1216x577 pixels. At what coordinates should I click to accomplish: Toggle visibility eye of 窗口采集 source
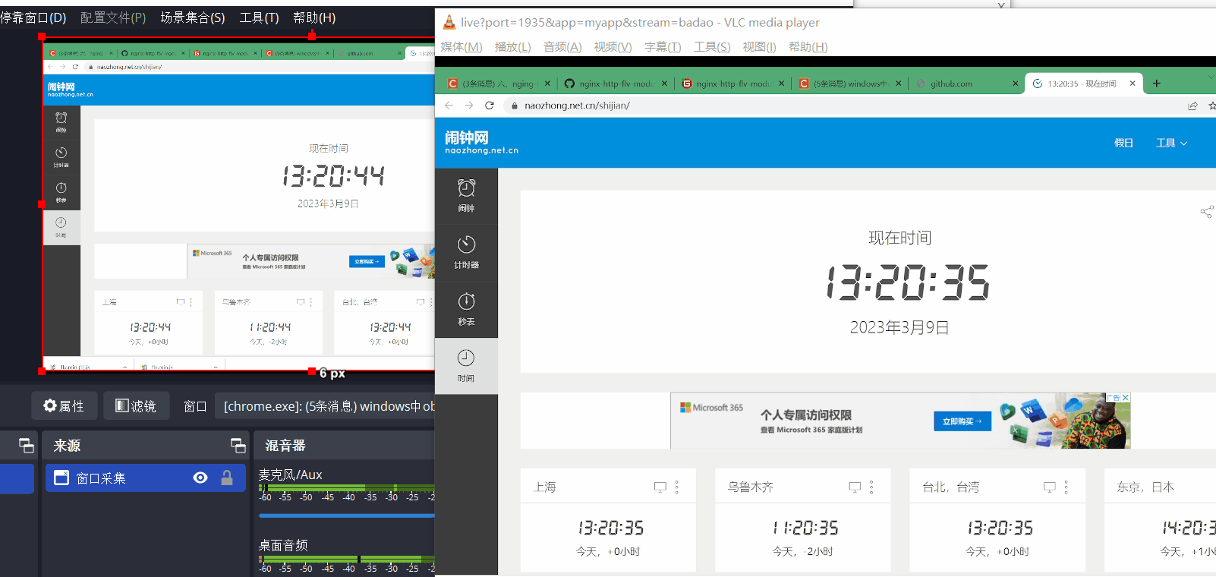(x=200, y=478)
